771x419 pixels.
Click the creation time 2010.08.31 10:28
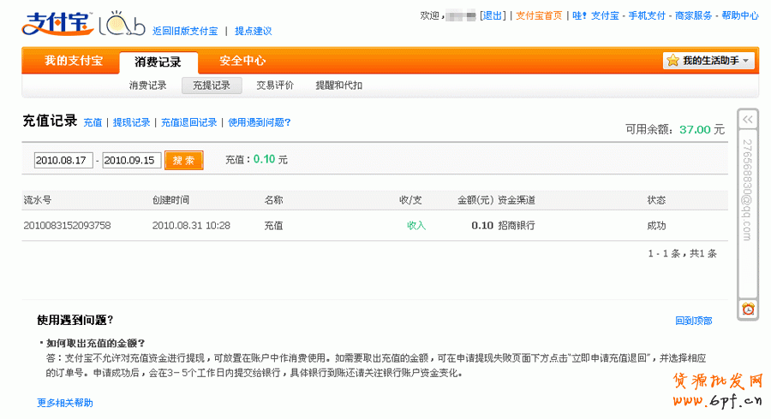pyautogui.click(x=191, y=226)
